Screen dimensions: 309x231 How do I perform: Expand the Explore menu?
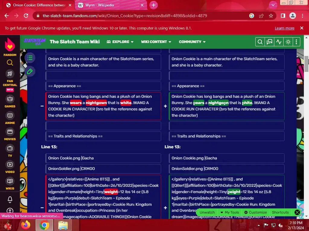click(120, 42)
